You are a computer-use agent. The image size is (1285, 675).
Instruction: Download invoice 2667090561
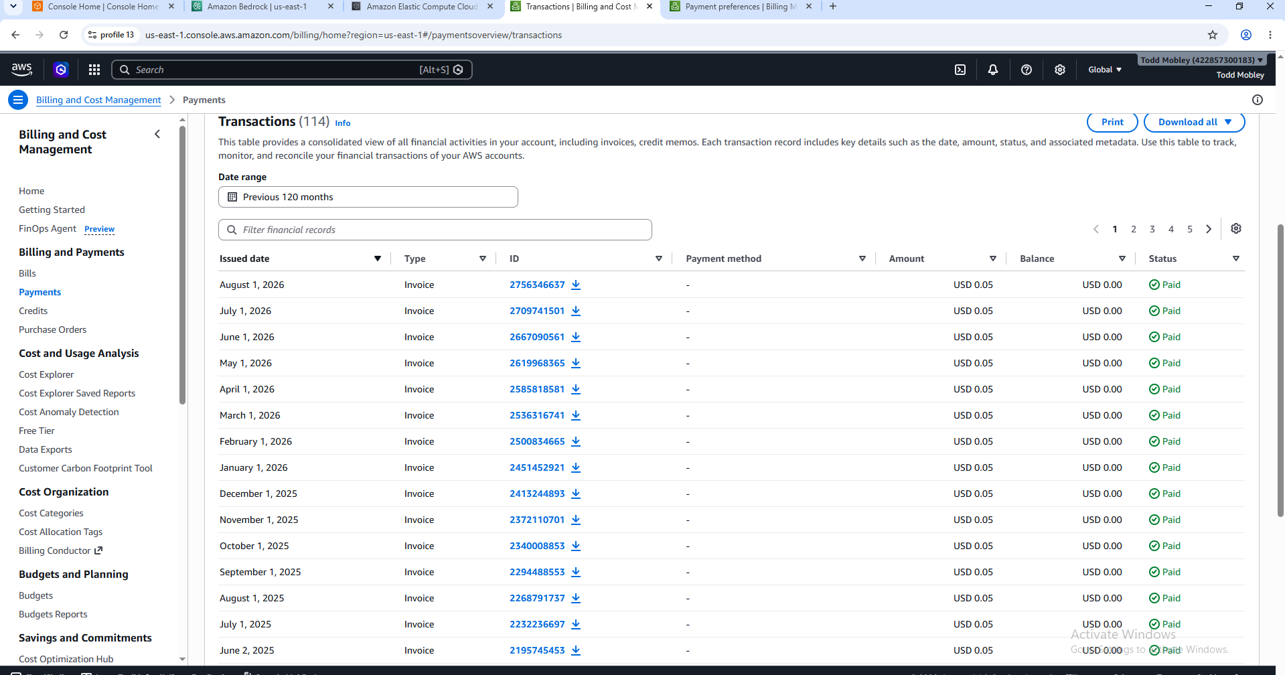click(x=576, y=337)
